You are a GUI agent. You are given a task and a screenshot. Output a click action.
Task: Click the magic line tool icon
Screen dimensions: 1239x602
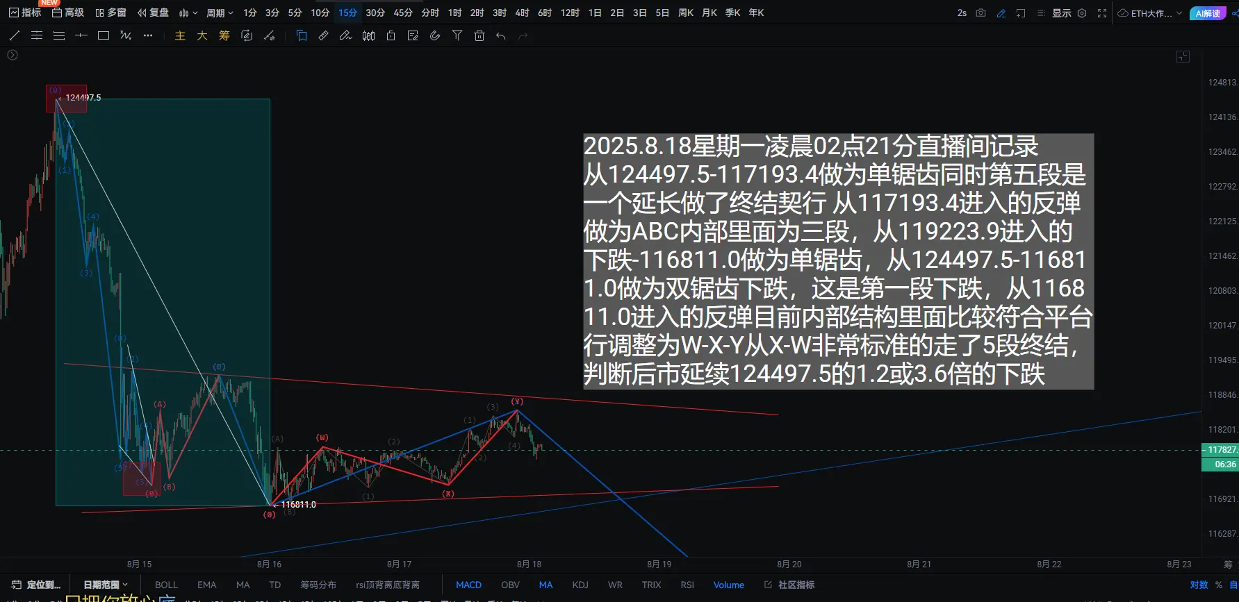click(x=269, y=35)
